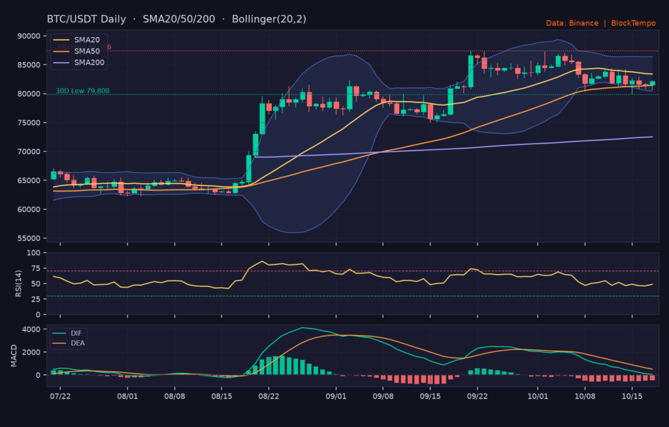The width and height of the screenshot is (669, 427).
Task: Click the RSI(14) axis title
Action: coord(18,284)
